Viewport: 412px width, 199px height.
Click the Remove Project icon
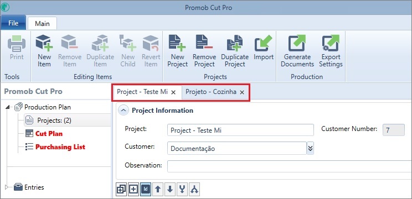point(204,51)
